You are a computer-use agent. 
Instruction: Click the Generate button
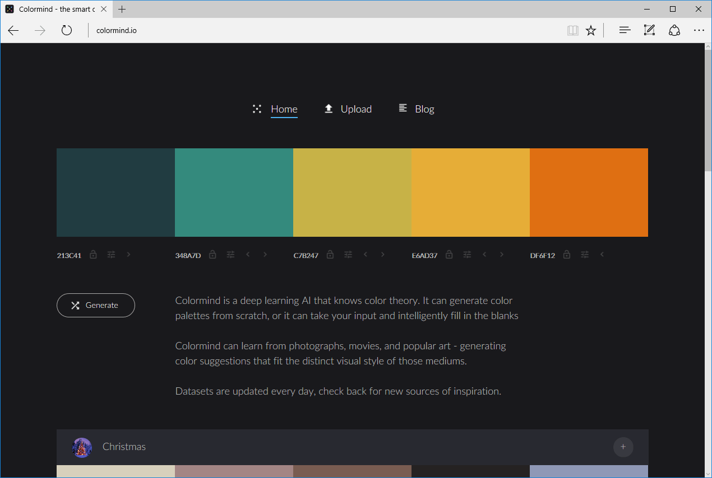click(x=95, y=305)
